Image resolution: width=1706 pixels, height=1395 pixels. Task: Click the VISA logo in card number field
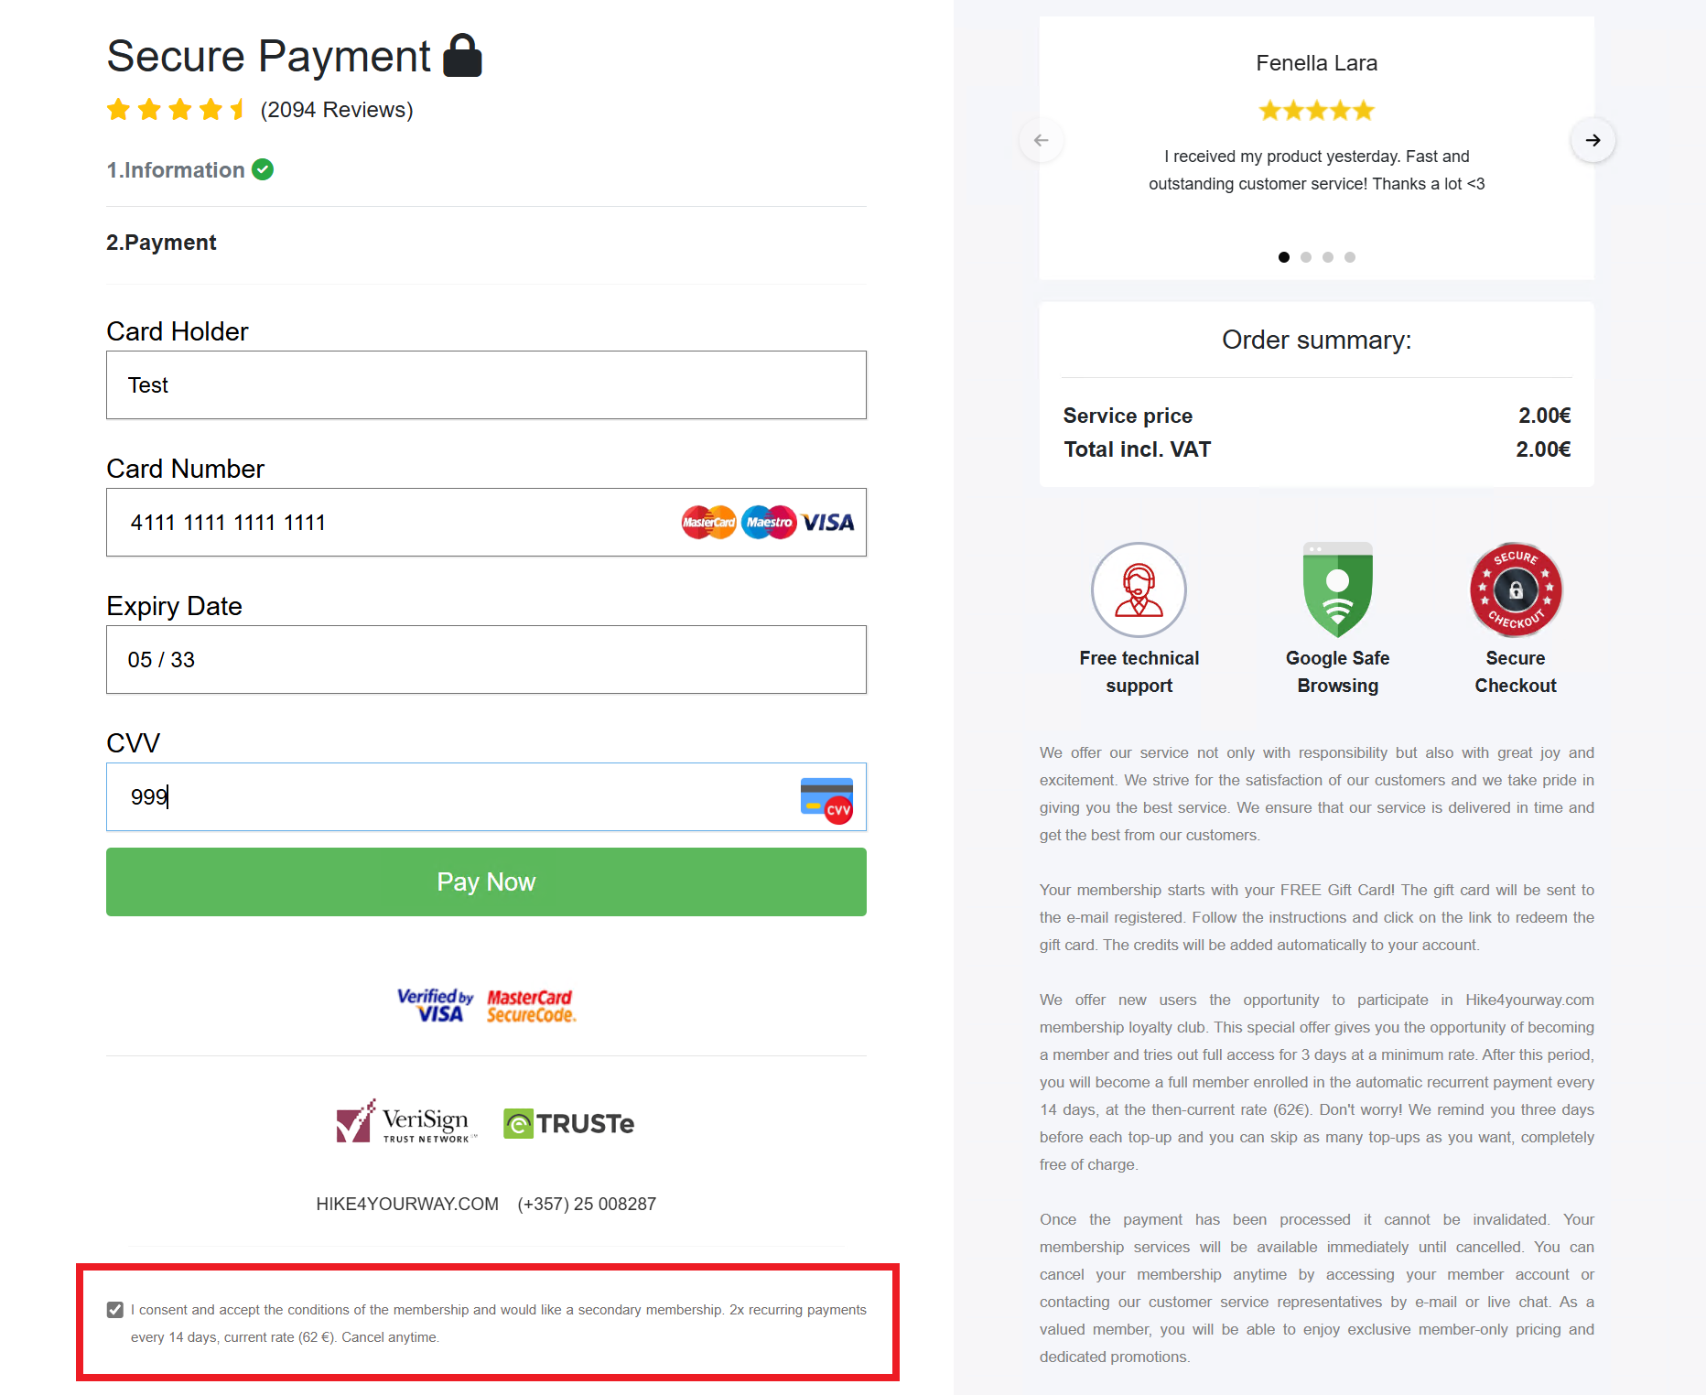[x=828, y=523]
